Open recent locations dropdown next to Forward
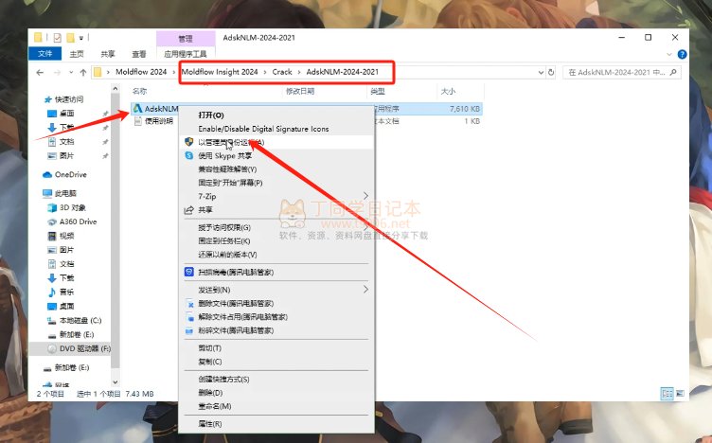This screenshot has height=443, width=712. tap(71, 73)
